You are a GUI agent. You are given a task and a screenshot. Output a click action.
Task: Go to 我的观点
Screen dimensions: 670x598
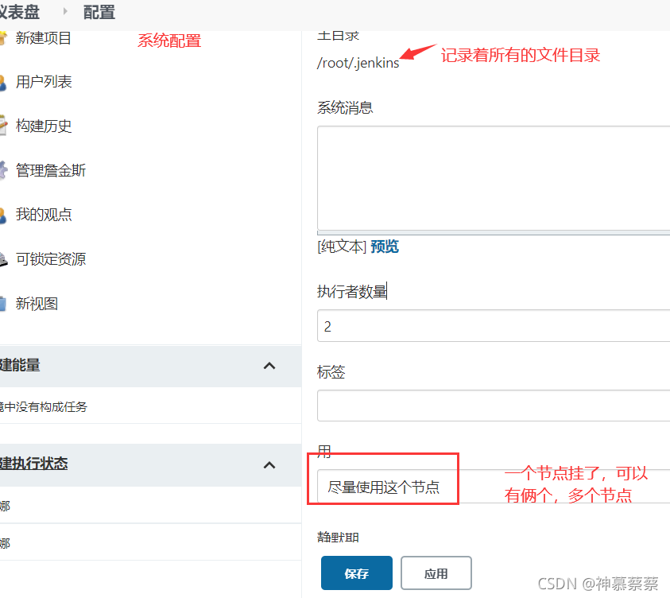point(44,215)
